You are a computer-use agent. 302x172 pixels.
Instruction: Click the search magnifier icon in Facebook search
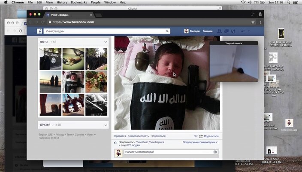click(x=168, y=31)
